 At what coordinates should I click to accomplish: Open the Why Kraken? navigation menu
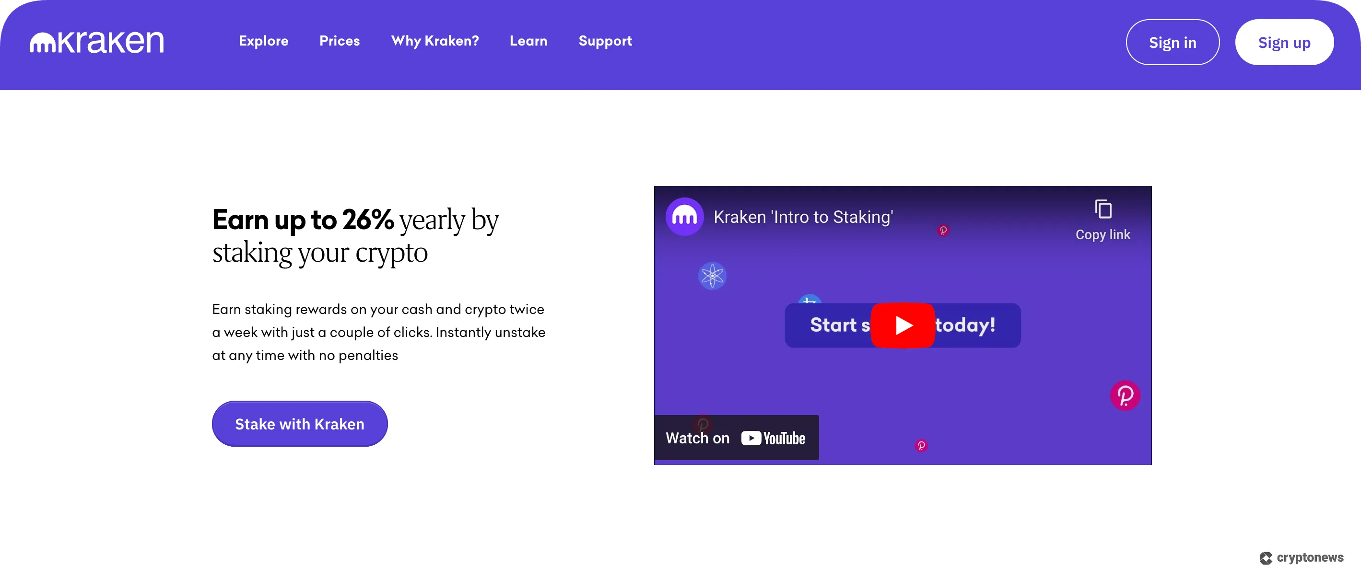435,41
